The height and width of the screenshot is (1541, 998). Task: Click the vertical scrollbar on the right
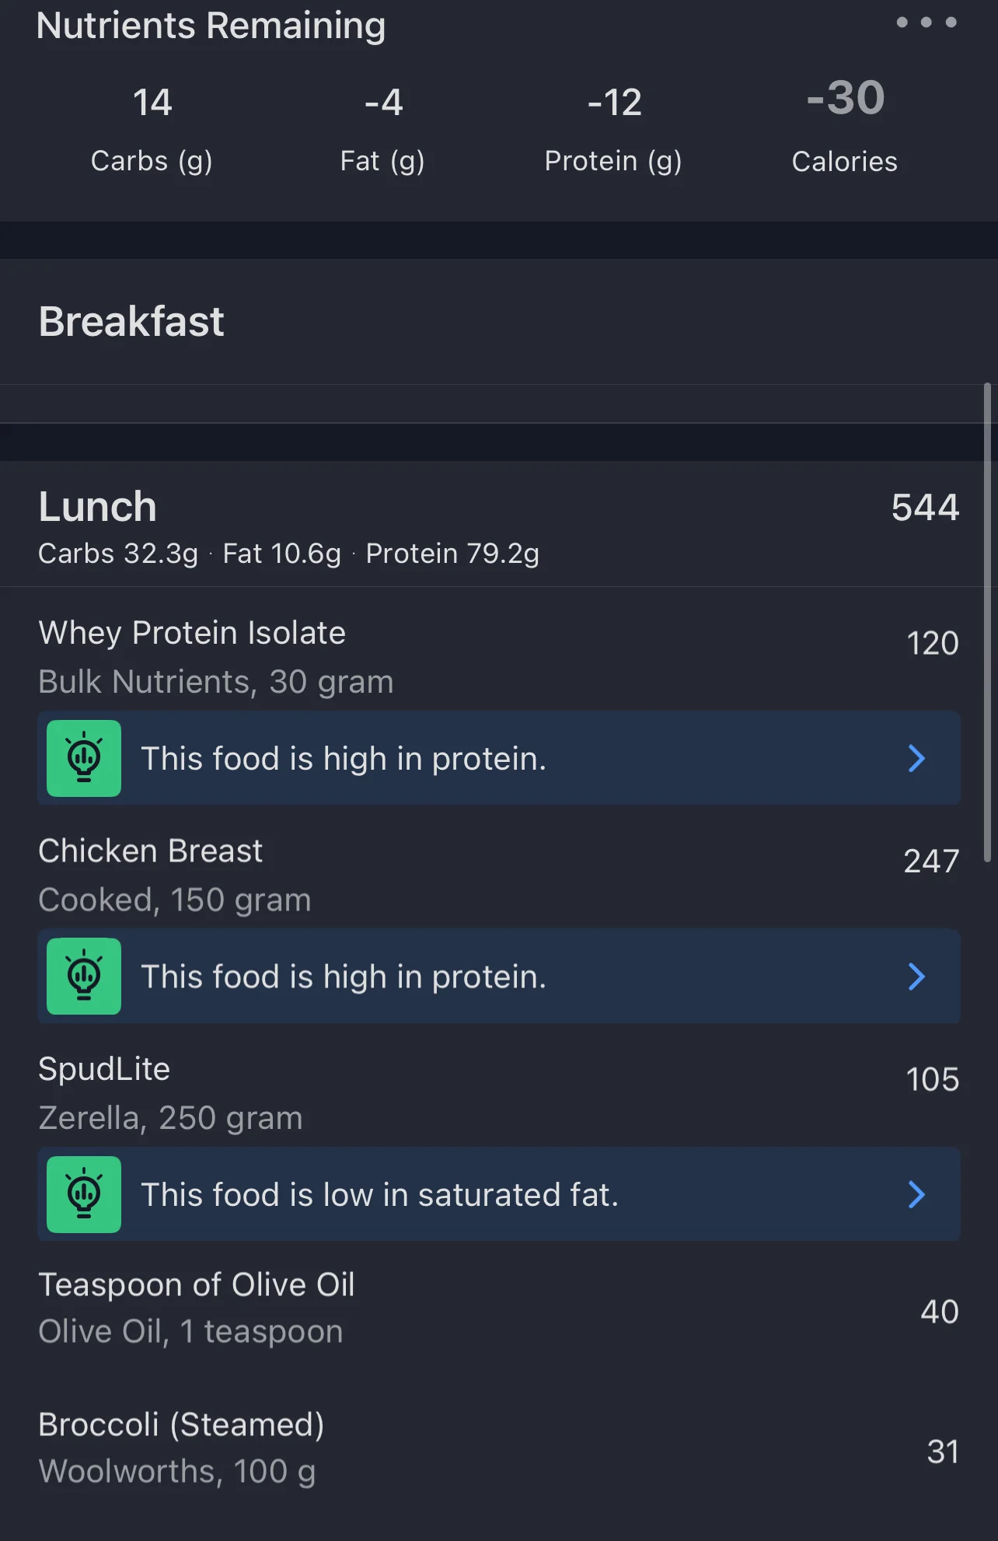click(x=987, y=622)
